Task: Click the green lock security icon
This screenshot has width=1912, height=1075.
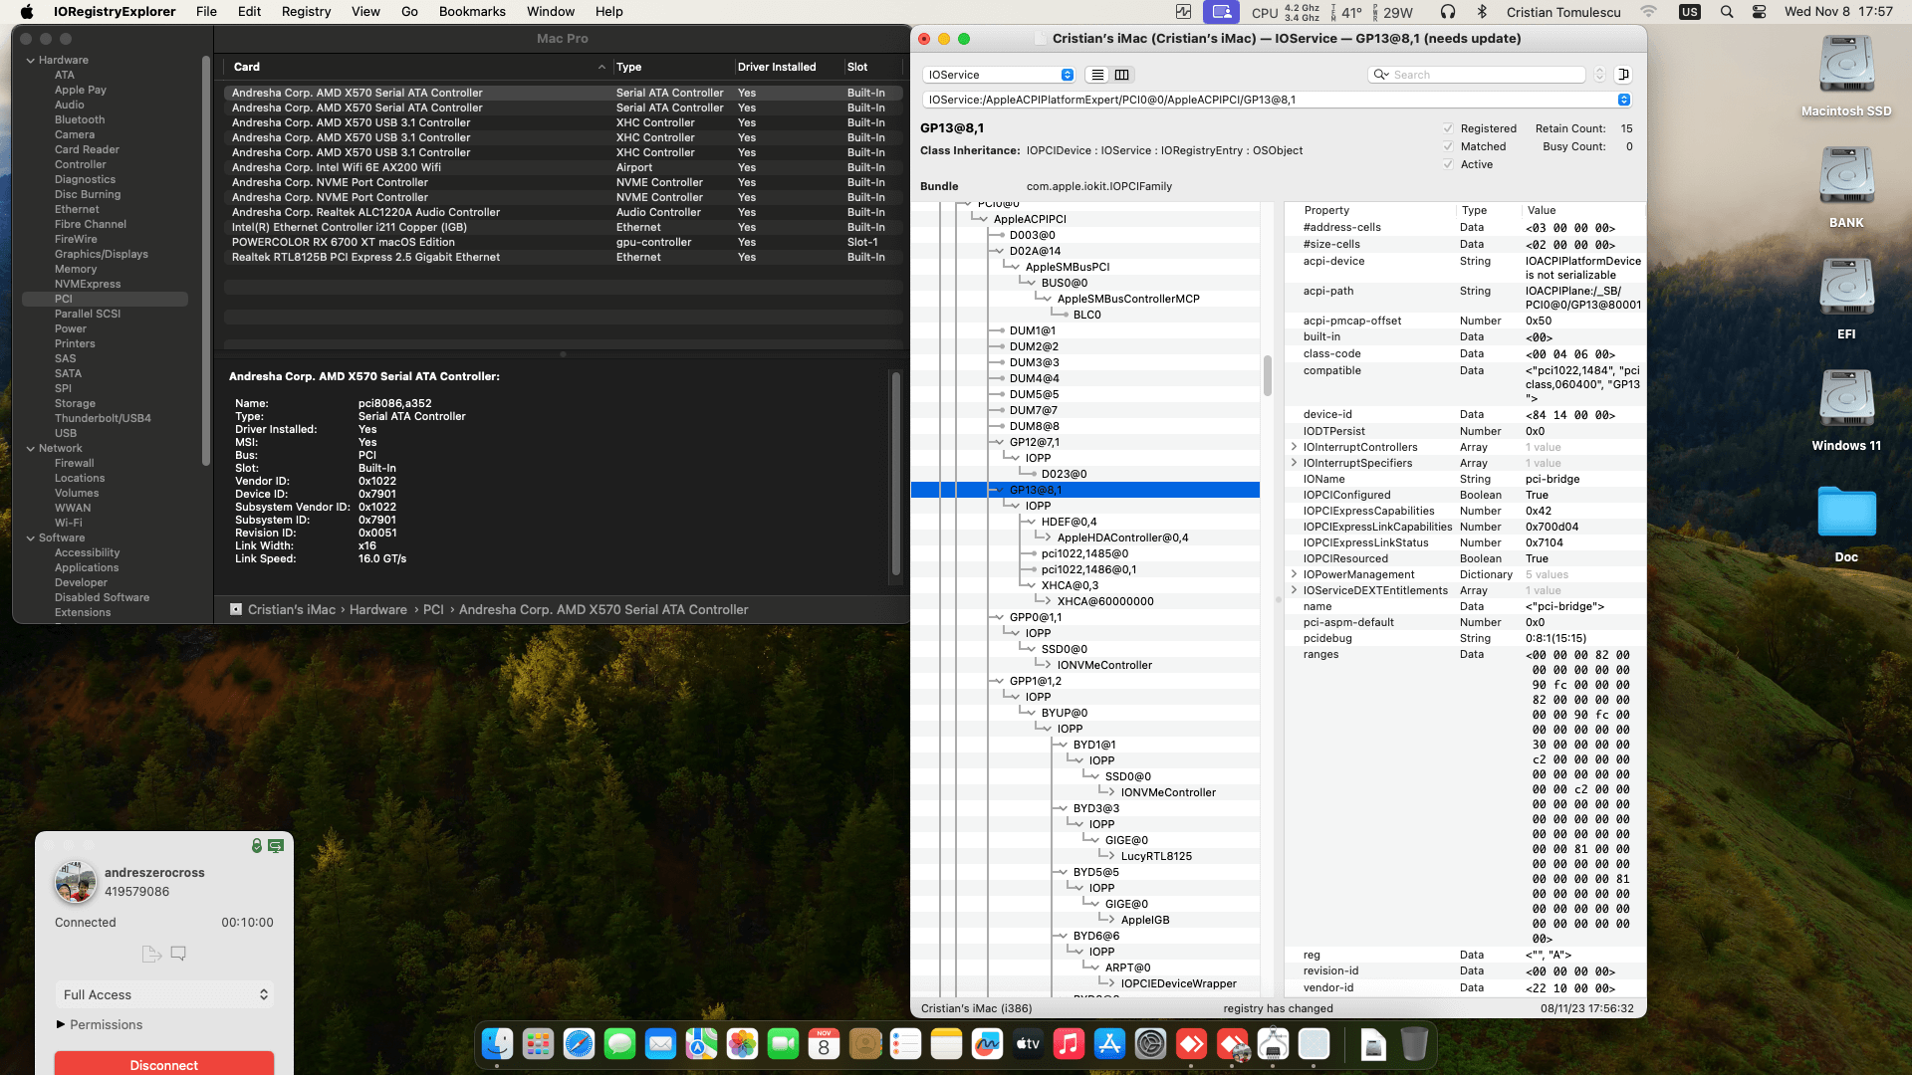Action: pyautogui.click(x=257, y=845)
